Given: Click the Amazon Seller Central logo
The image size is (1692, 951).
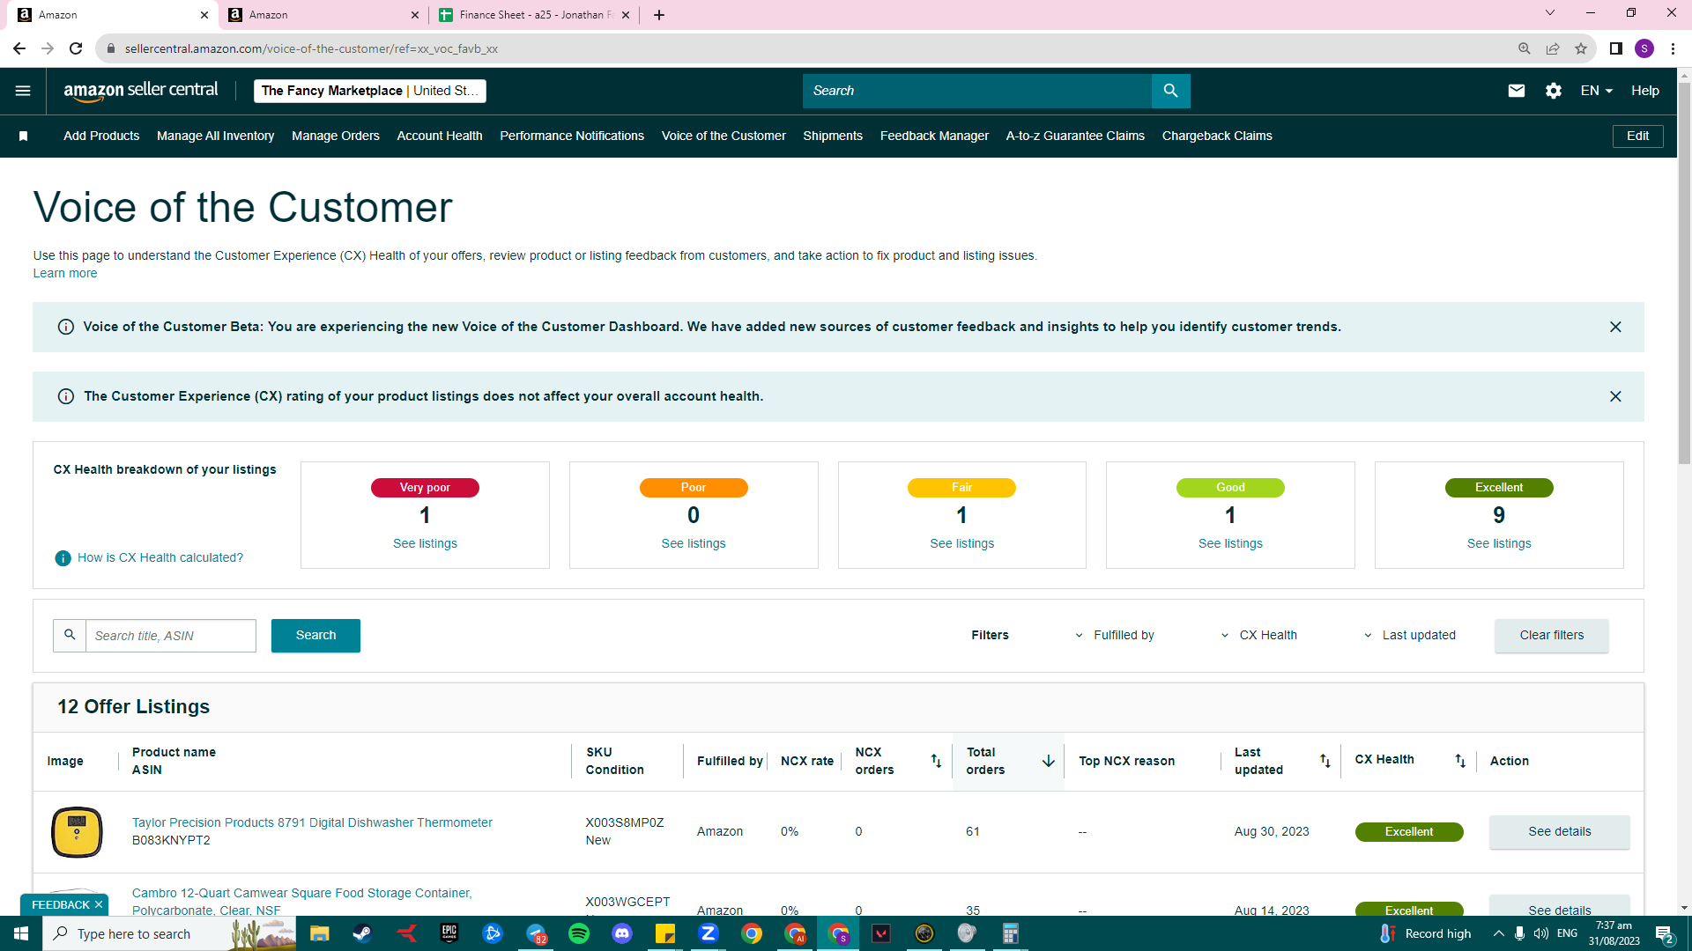Looking at the screenshot, I should coord(141,91).
